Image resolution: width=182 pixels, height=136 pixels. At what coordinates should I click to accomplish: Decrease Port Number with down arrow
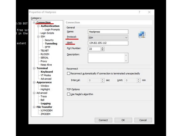coord(102,50)
